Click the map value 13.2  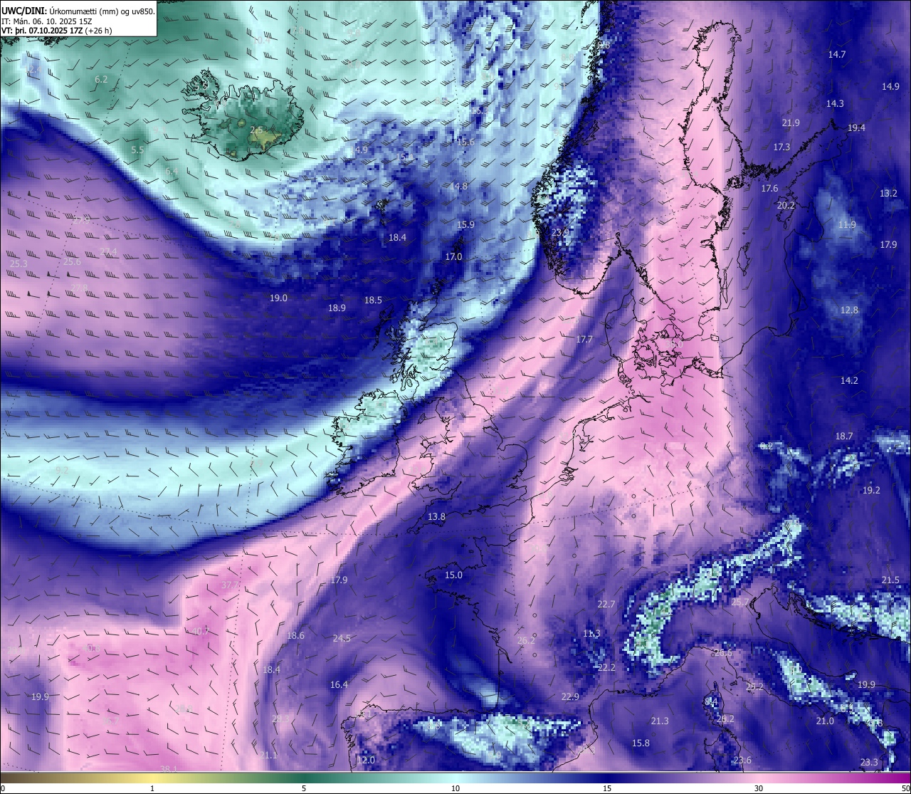(888, 193)
